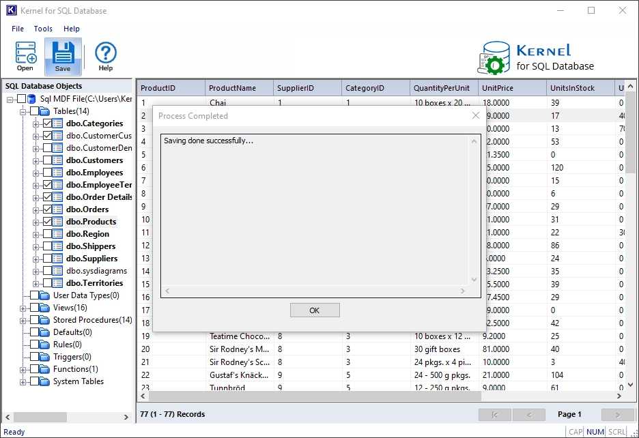Open the Tools menu
Screen dimensions: 639x438
(43, 29)
